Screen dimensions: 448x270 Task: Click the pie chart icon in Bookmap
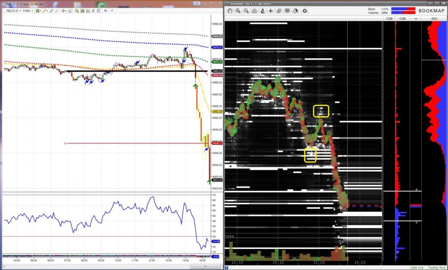(296, 11)
